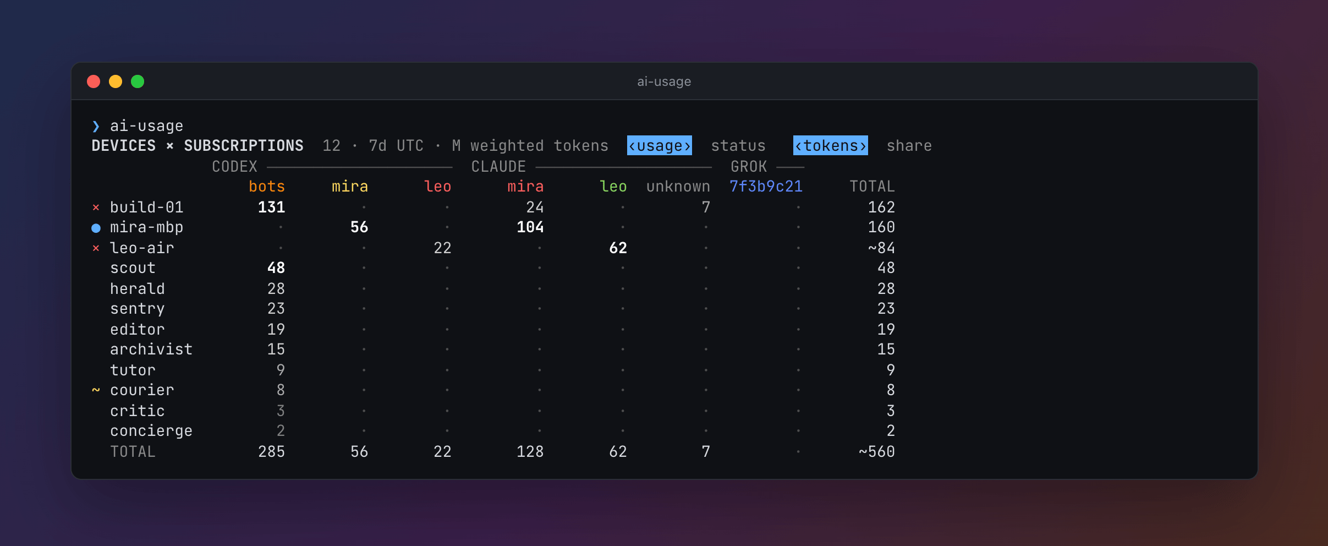Select the editor row name
Viewport: 1328px width, 546px height.
[138, 329]
